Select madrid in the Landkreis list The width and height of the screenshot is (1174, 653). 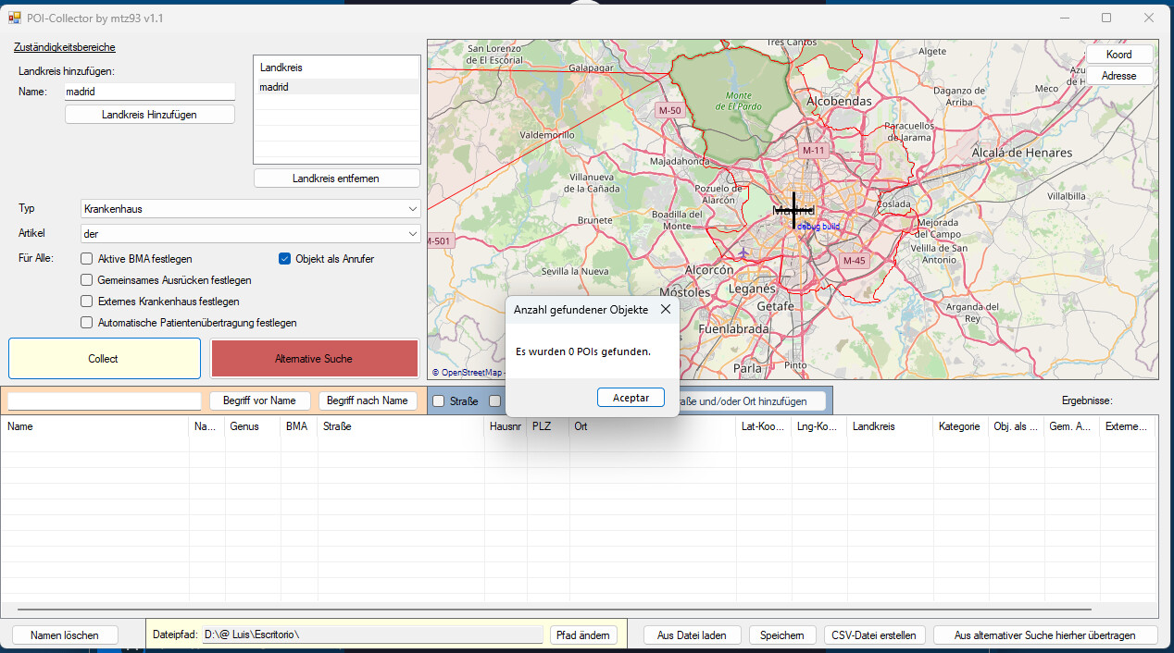pyautogui.click(x=274, y=87)
